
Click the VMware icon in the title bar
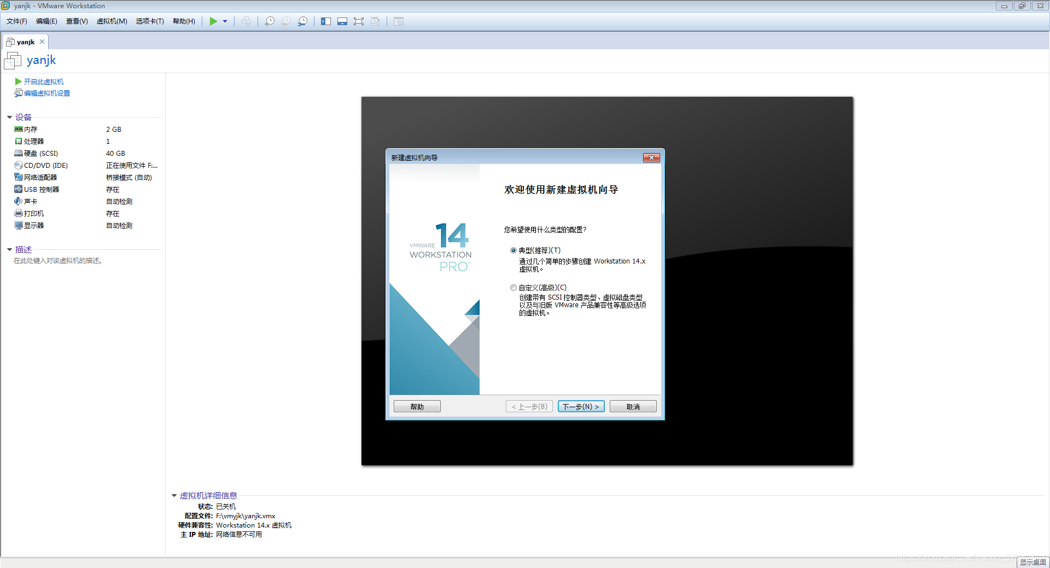point(5,5)
